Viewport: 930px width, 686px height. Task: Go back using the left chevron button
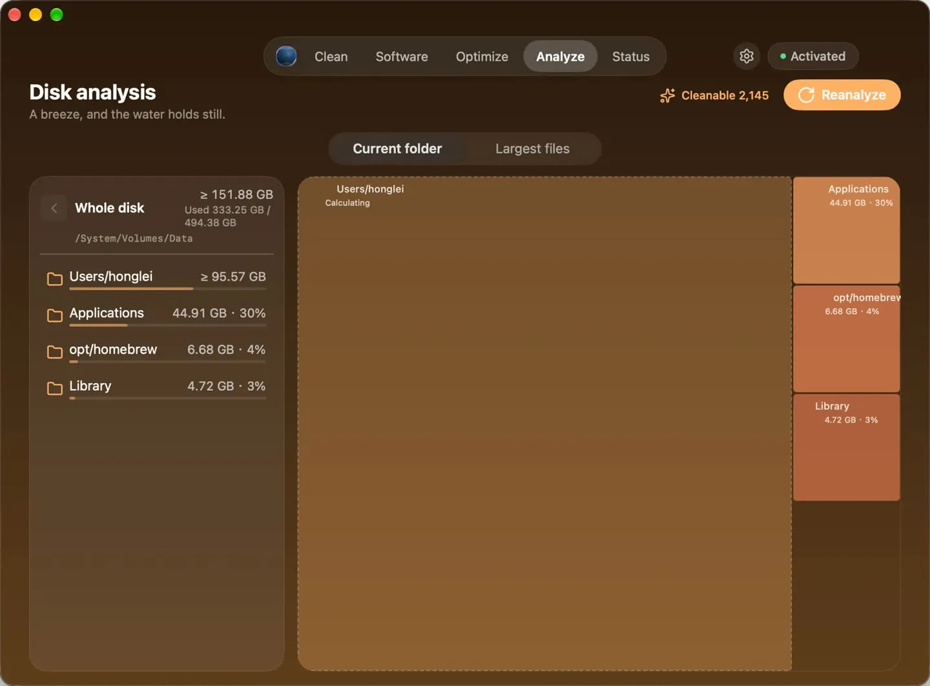point(54,208)
